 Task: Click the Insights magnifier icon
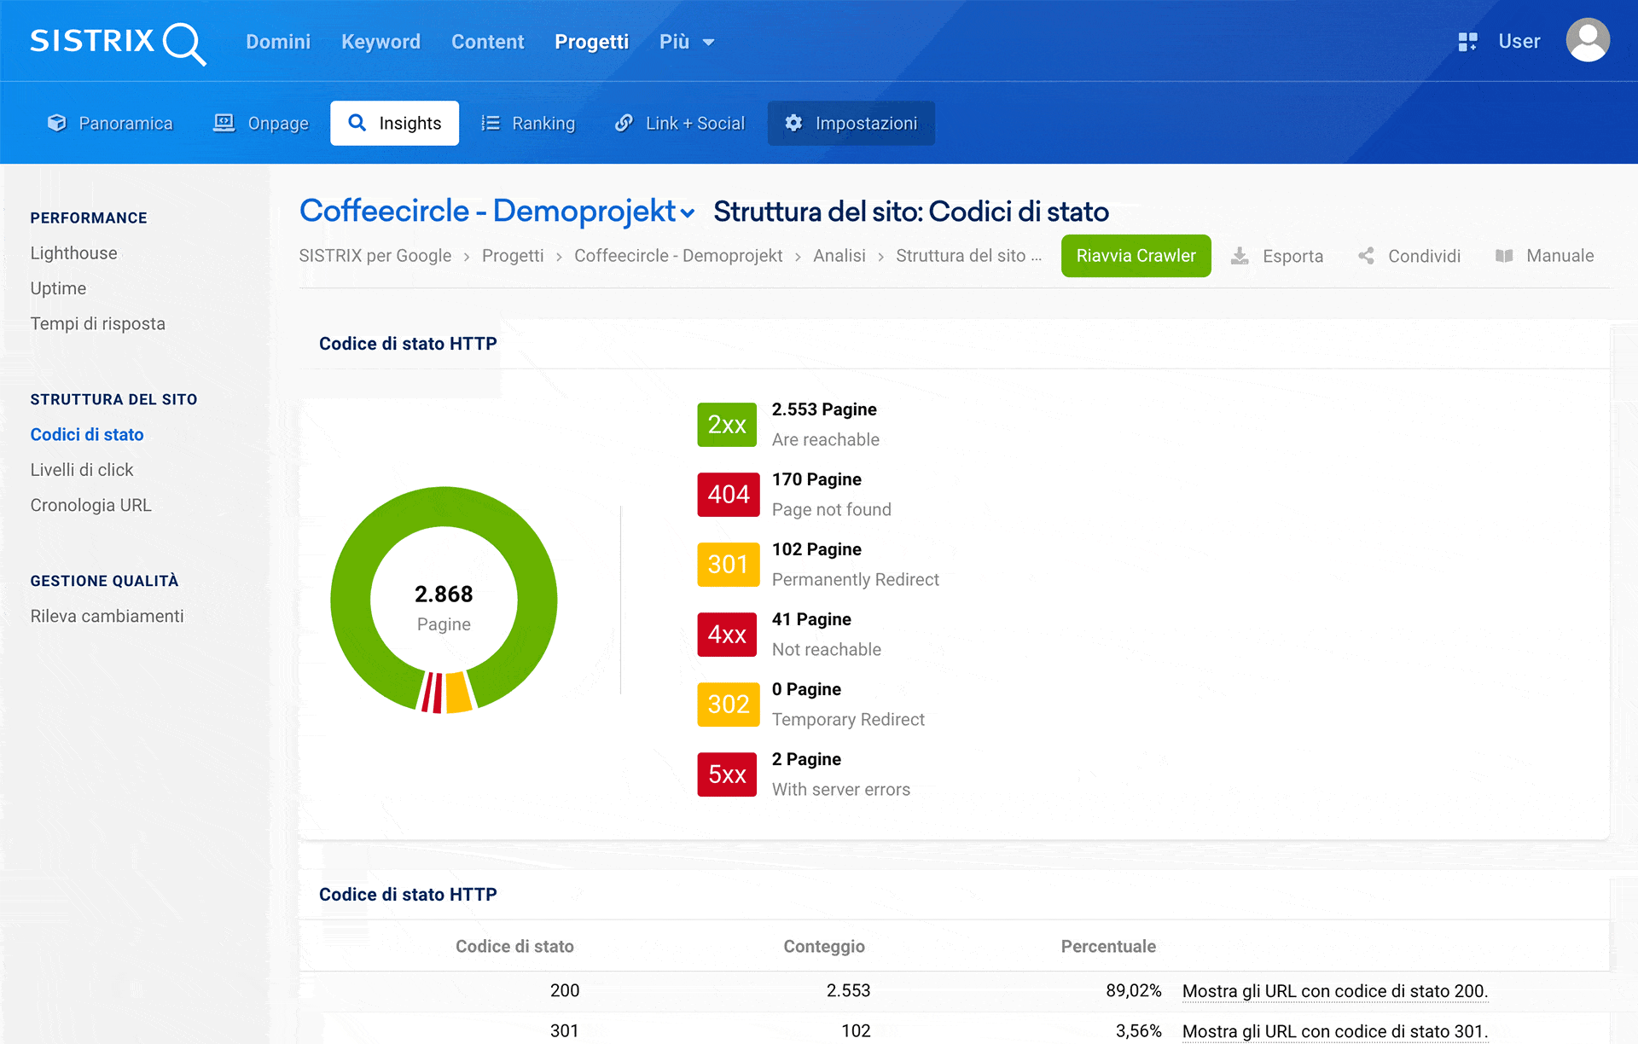(x=357, y=123)
